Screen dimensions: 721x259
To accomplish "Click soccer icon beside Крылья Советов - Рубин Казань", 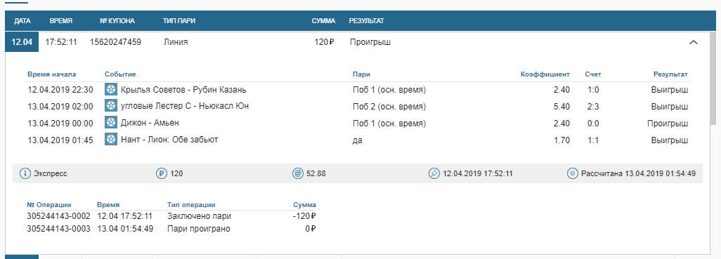I will (x=111, y=90).
